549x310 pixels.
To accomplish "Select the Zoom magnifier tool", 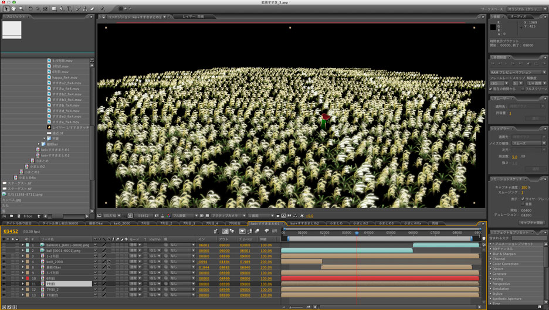I will 21,9.
